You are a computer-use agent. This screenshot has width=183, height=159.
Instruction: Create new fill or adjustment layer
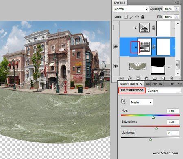[146, 78]
